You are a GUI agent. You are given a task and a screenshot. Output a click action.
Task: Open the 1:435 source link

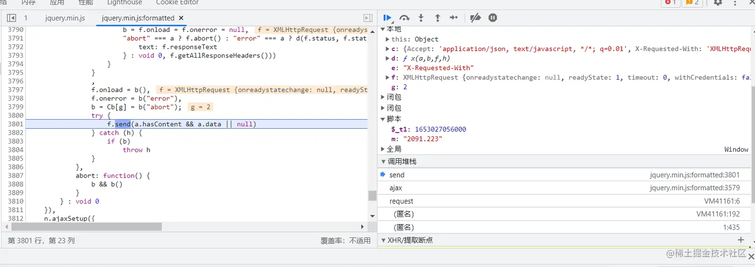(x=732, y=227)
